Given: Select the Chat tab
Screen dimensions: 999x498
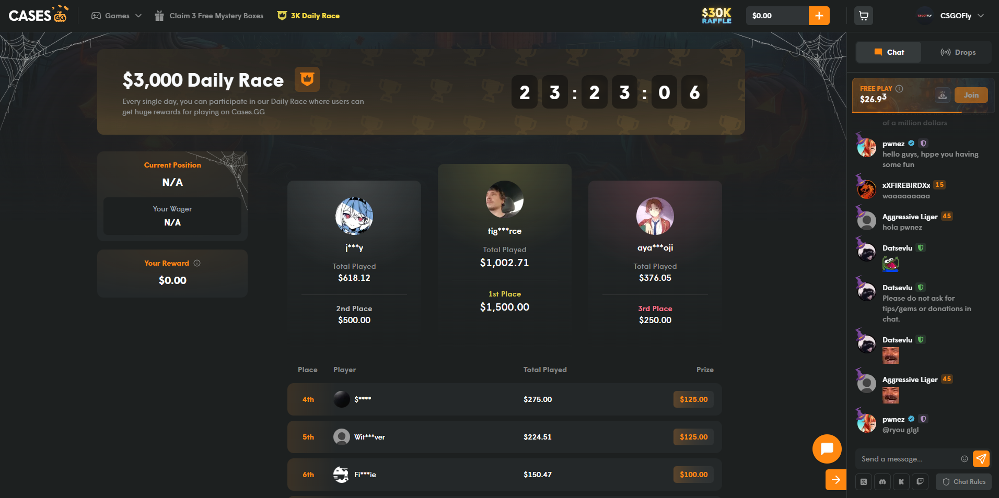Looking at the screenshot, I should point(889,52).
